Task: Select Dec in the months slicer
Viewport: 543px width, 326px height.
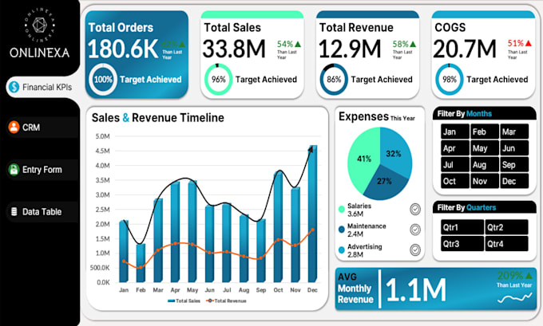Action: (x=514, y=181)
